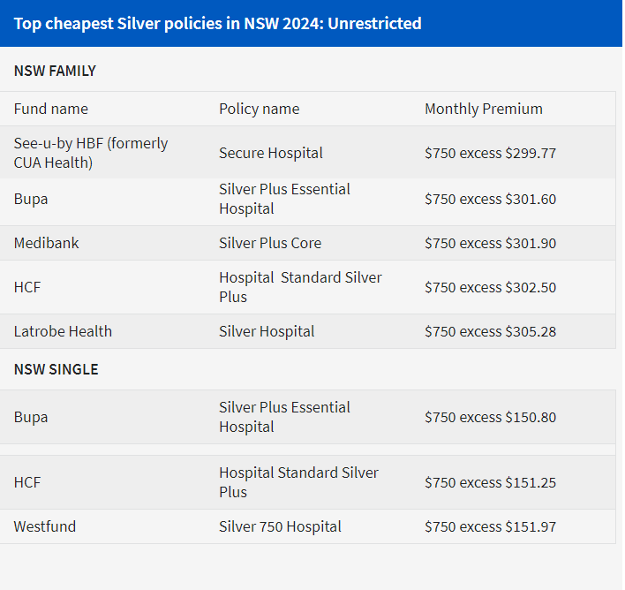Select the Silver 750 Hospital policy
This screenshot has height=590, width=625.
[280, 526]
